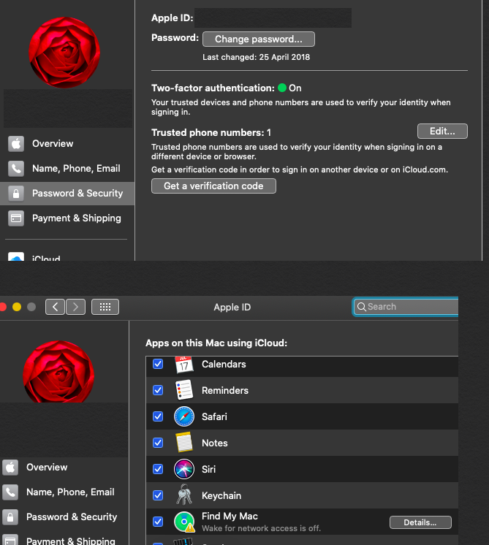The height and width of the screenshot is (545, 489).
Task: Click the Notes app icon
Action: [184, 443]
